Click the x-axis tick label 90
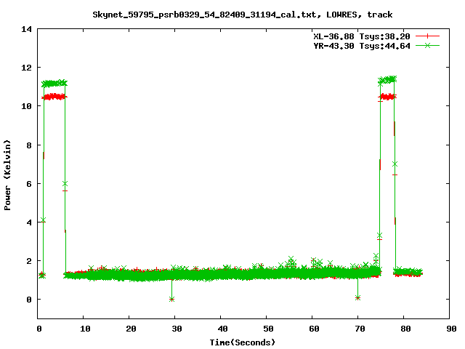The image size is (465, 349). pyautogui.click(x=451, y=329)
